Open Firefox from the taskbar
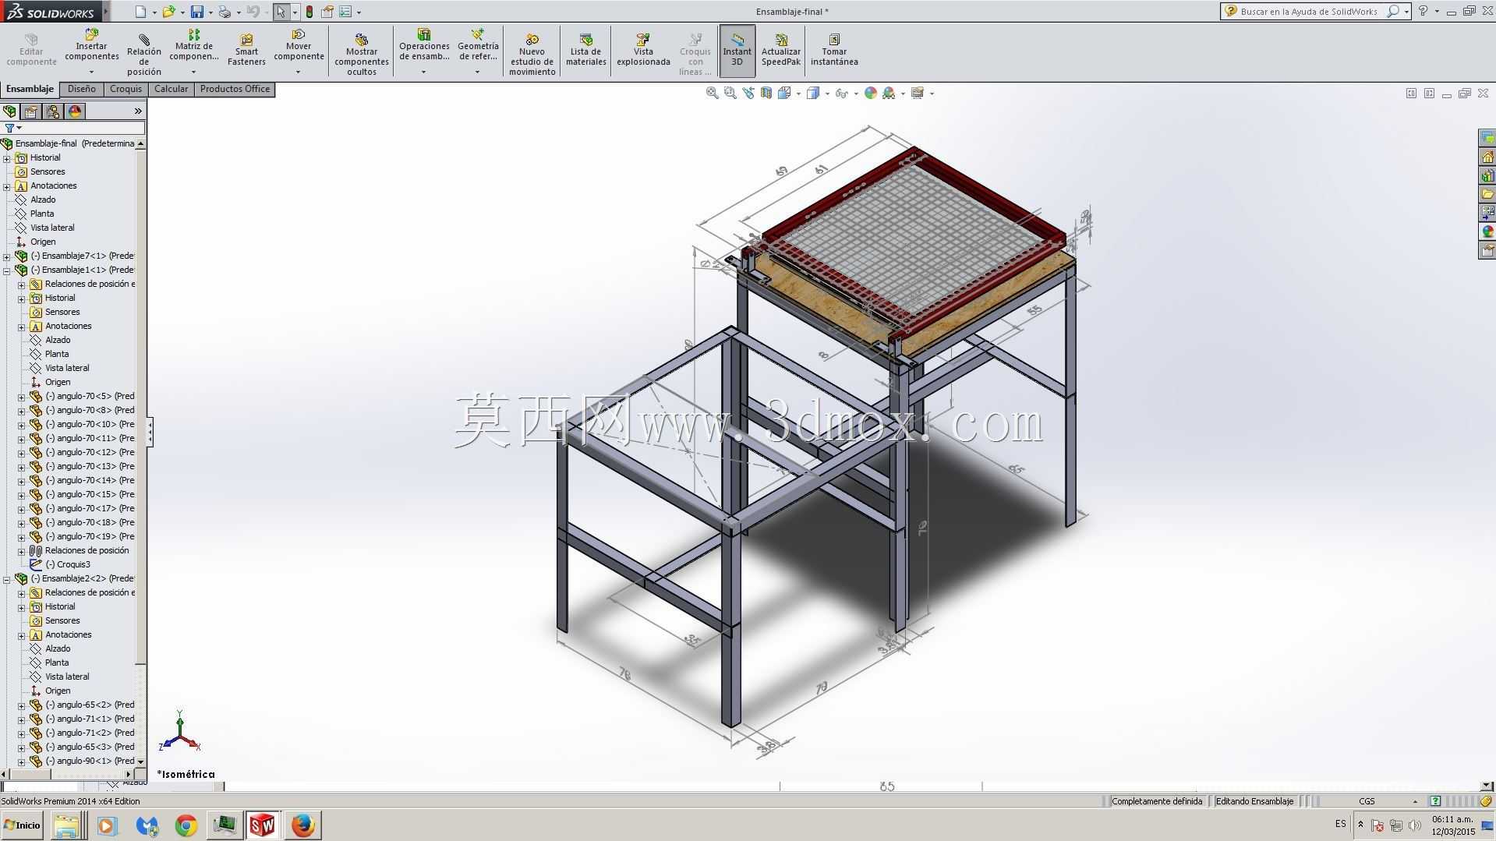 302,825
